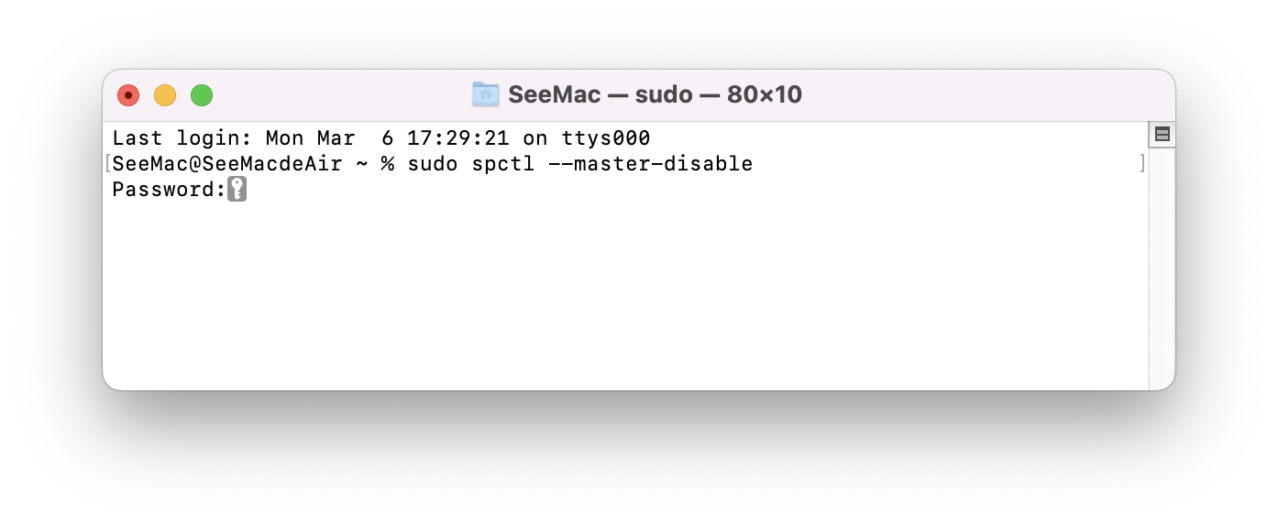Click the left bracket mark before SeeMac prompt
The height and width of the screenshot is (526, 1278).
tap(107, 164)
